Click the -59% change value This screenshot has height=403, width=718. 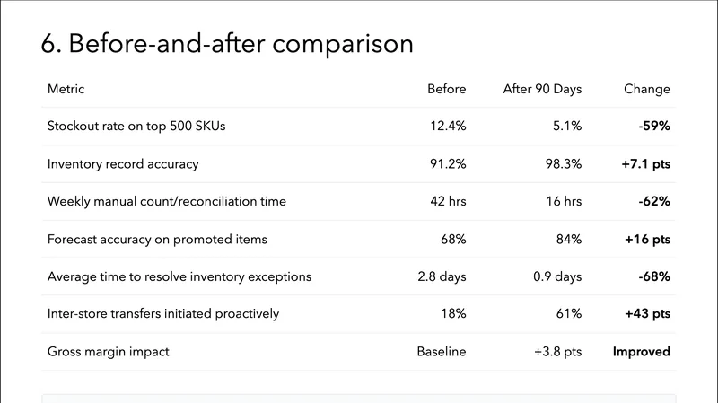tap(654, 127)
